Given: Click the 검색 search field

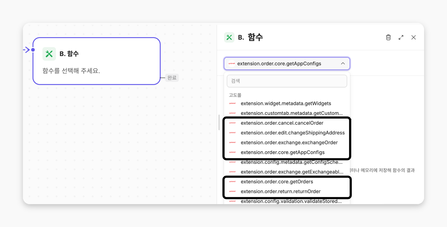Looking at the screenshot, I should point(287,81).
